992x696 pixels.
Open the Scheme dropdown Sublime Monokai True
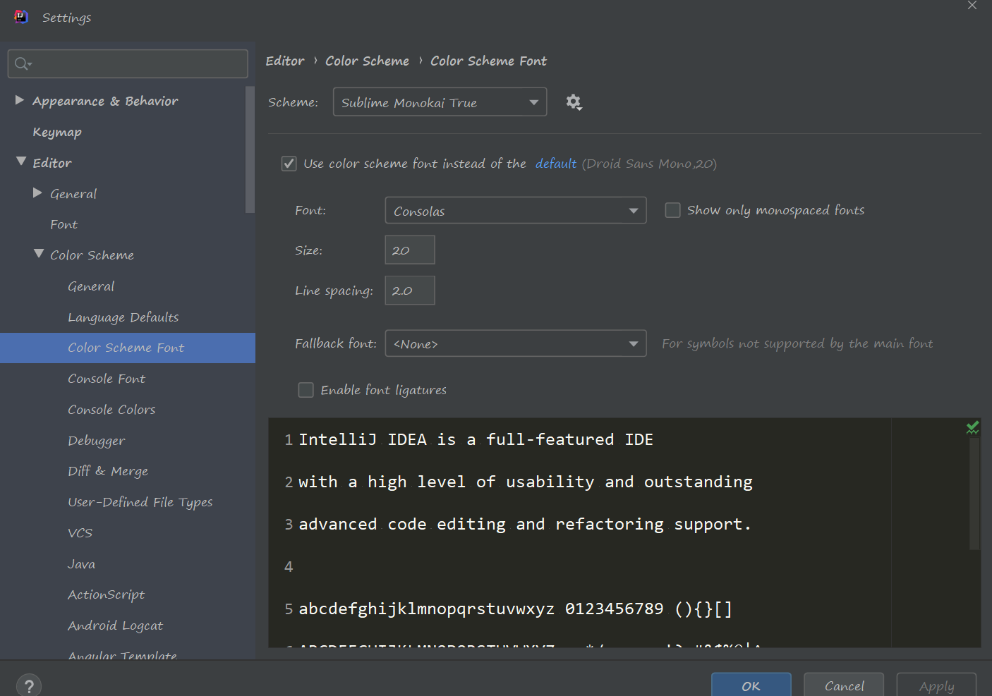click(440, 102)
